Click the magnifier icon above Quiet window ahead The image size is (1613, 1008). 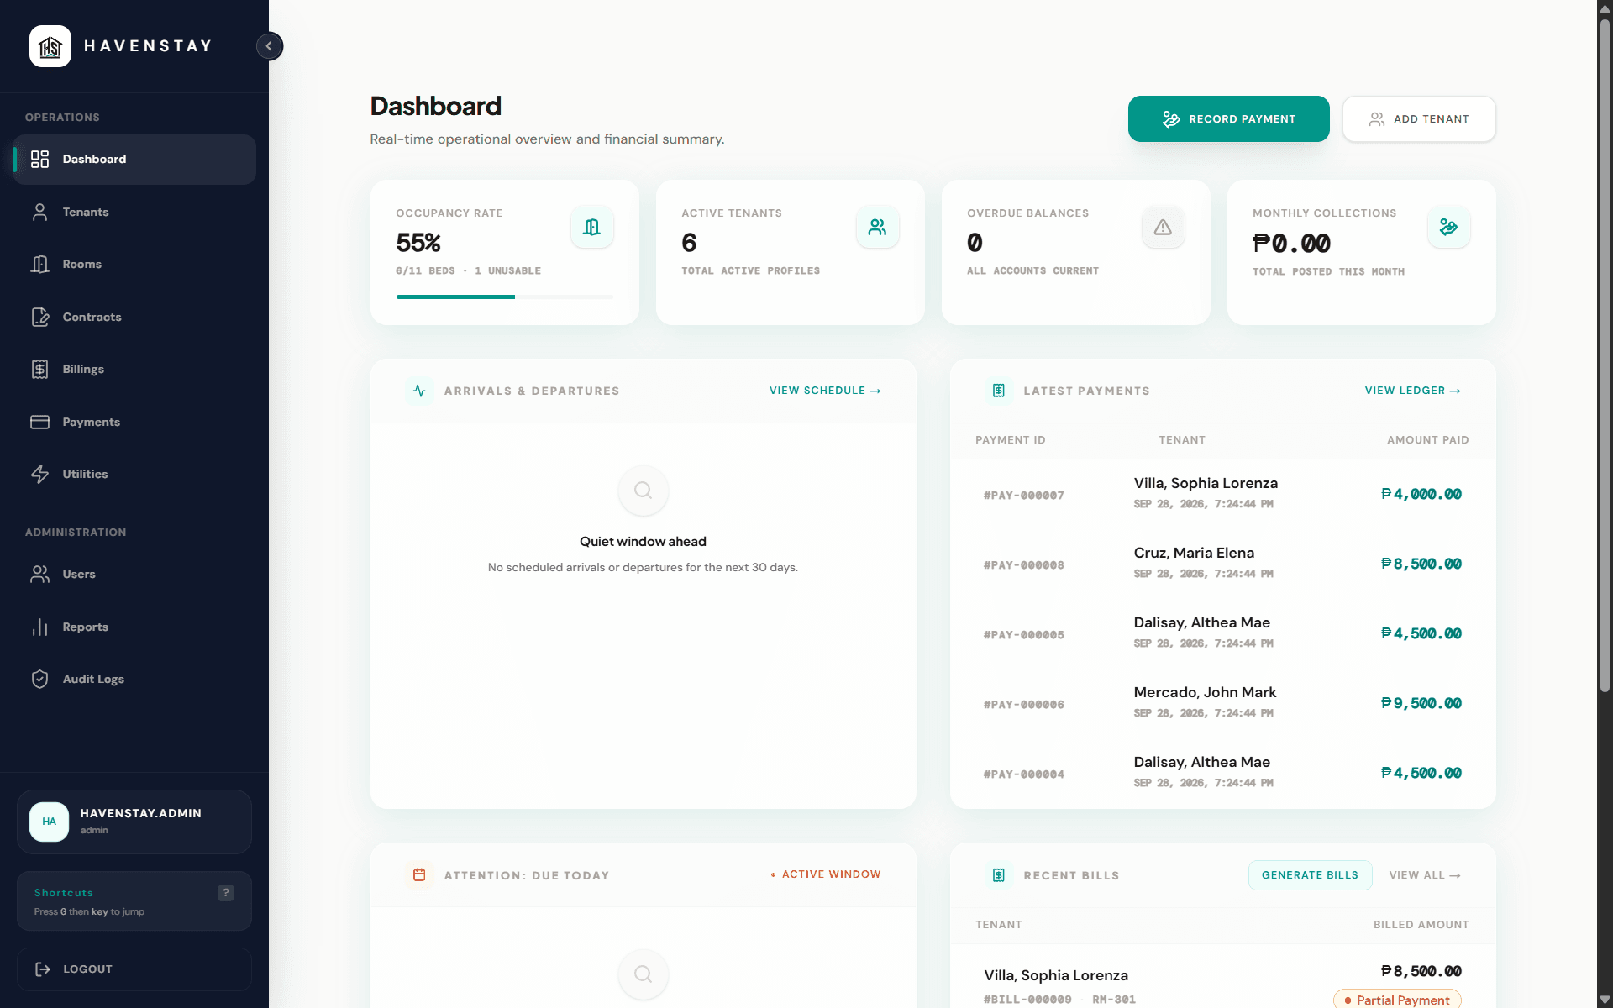[644, 491]
